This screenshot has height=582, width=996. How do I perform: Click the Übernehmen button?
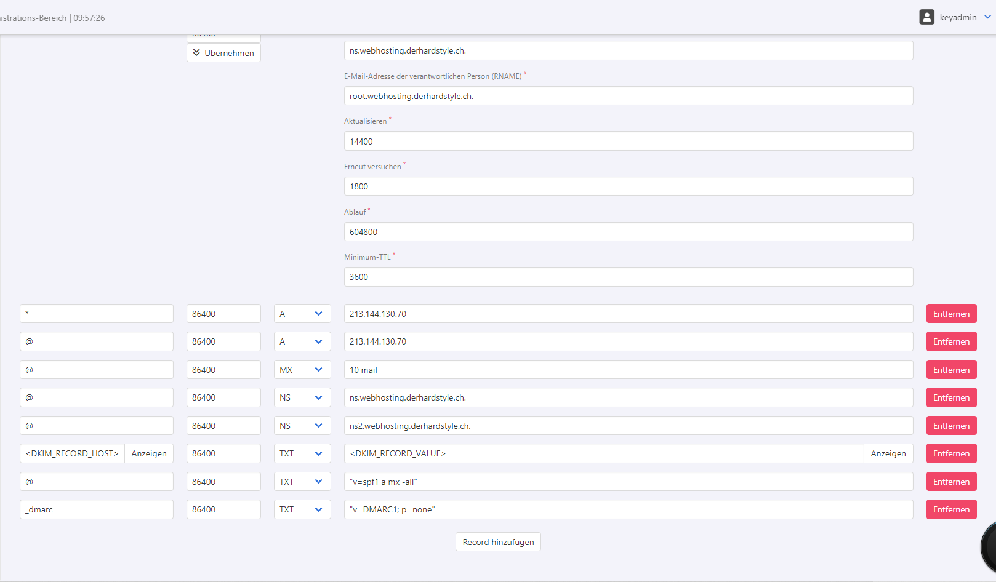(223, 53)
